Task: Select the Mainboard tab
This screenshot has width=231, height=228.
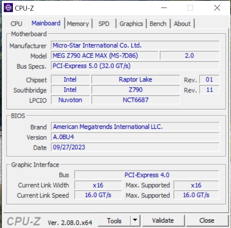Action: (46, 23)
